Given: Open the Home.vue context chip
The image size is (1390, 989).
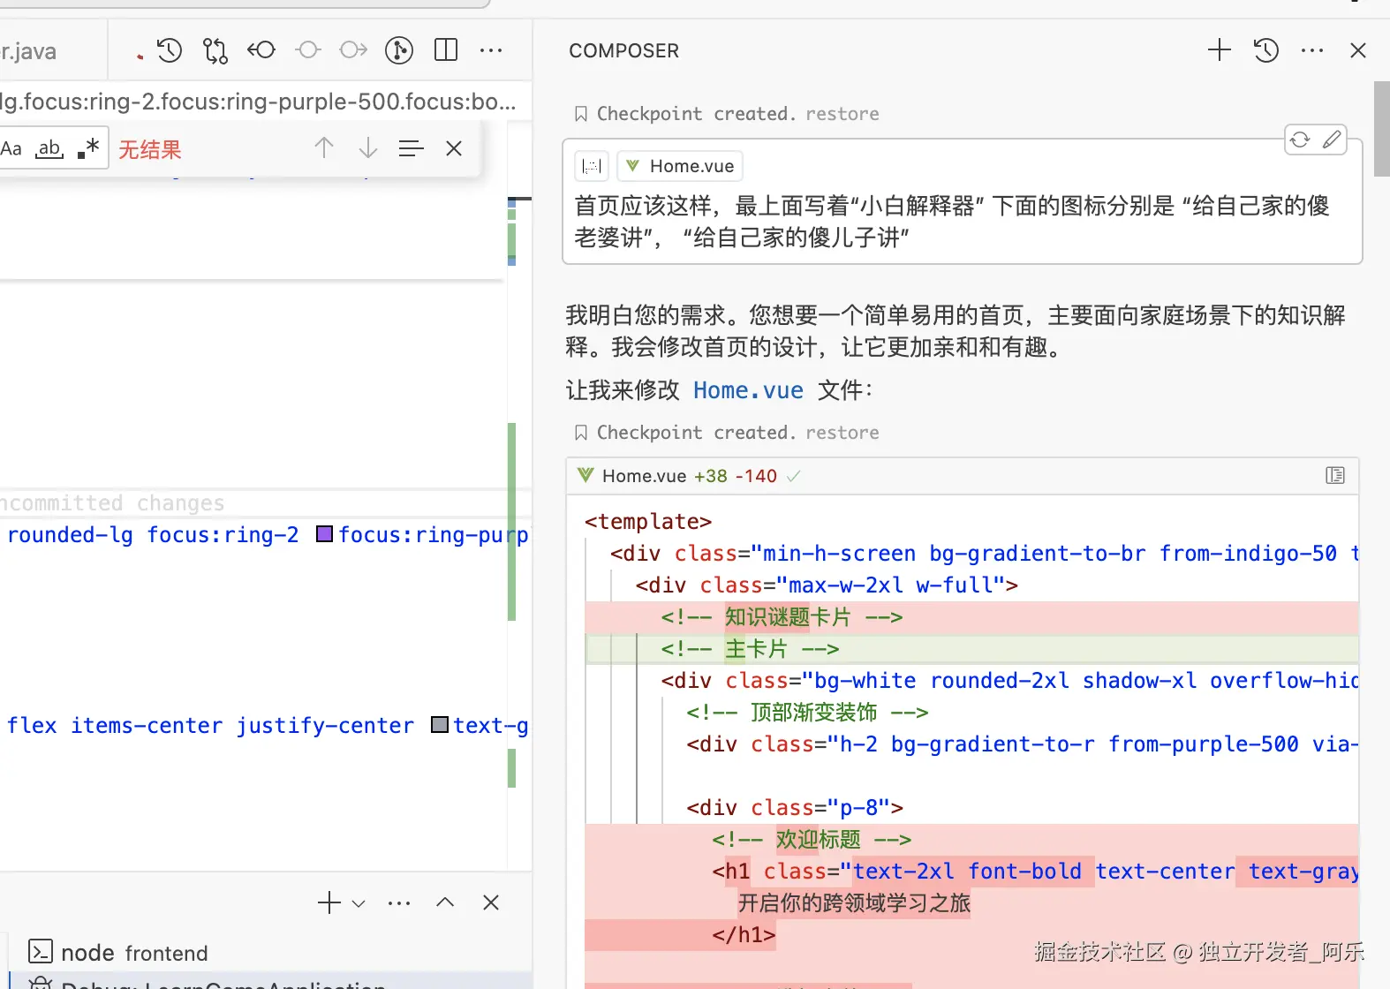Looking at the screenshot, I should coord(680,166).
